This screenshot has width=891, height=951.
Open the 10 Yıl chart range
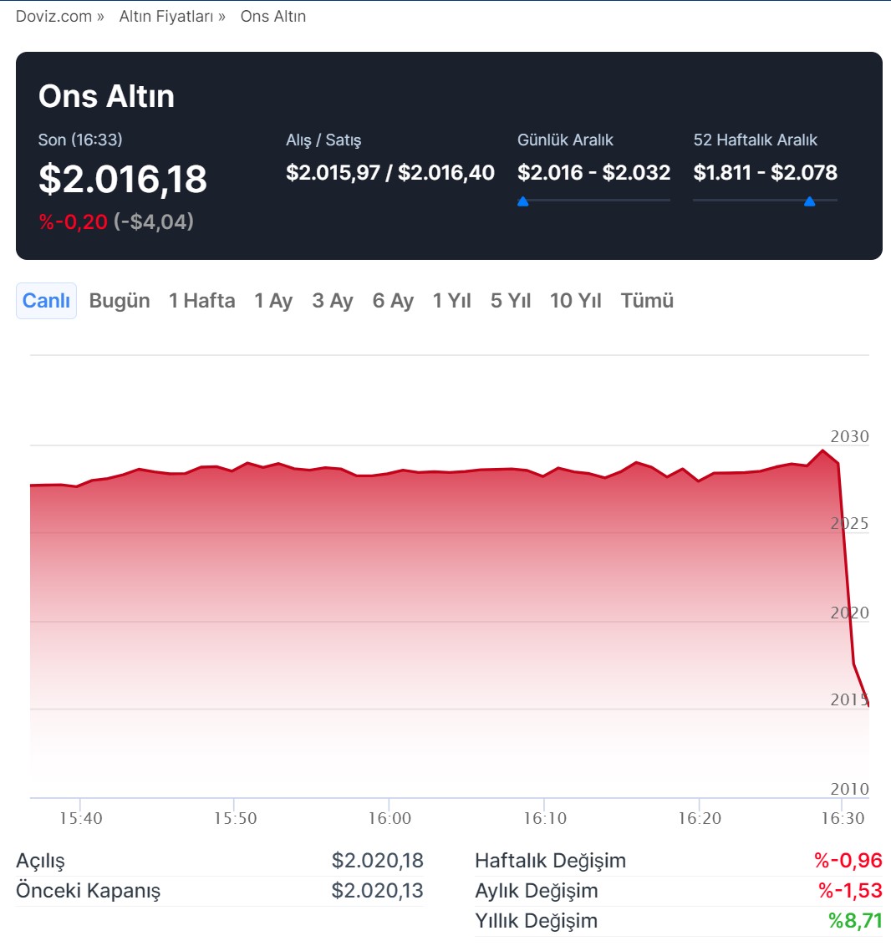[576, 301]
